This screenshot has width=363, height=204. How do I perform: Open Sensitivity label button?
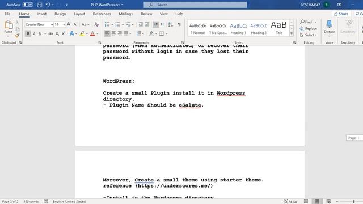348,28
